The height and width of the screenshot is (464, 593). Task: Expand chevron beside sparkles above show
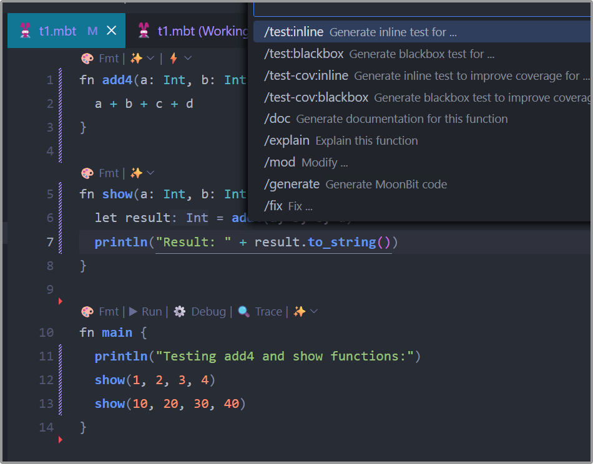click(150, 173)
